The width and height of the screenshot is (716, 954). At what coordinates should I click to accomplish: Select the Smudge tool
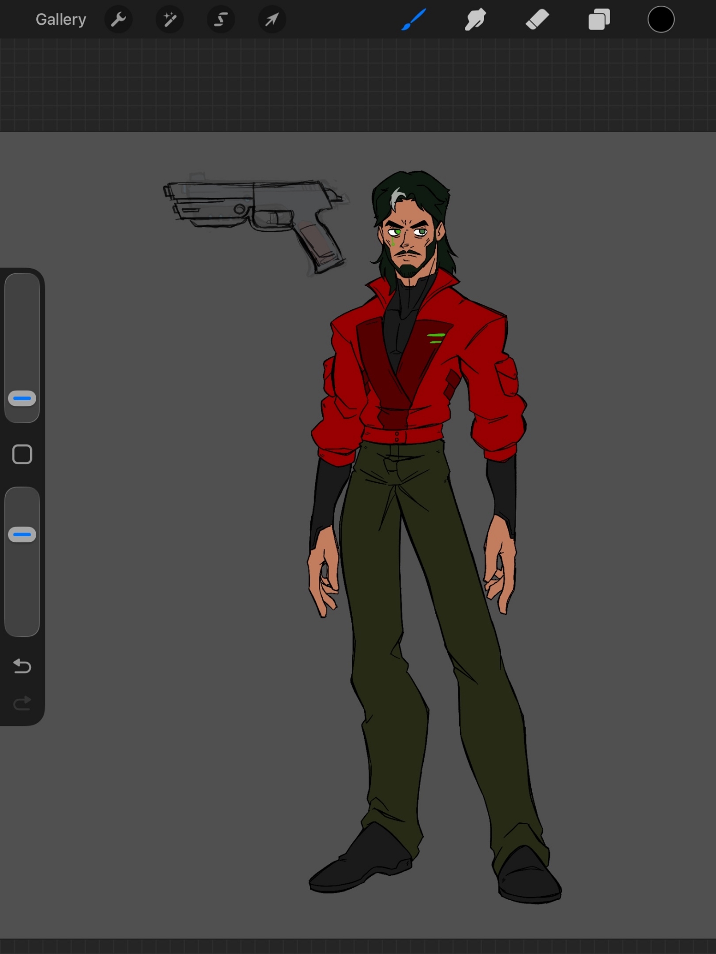(475, 20)
